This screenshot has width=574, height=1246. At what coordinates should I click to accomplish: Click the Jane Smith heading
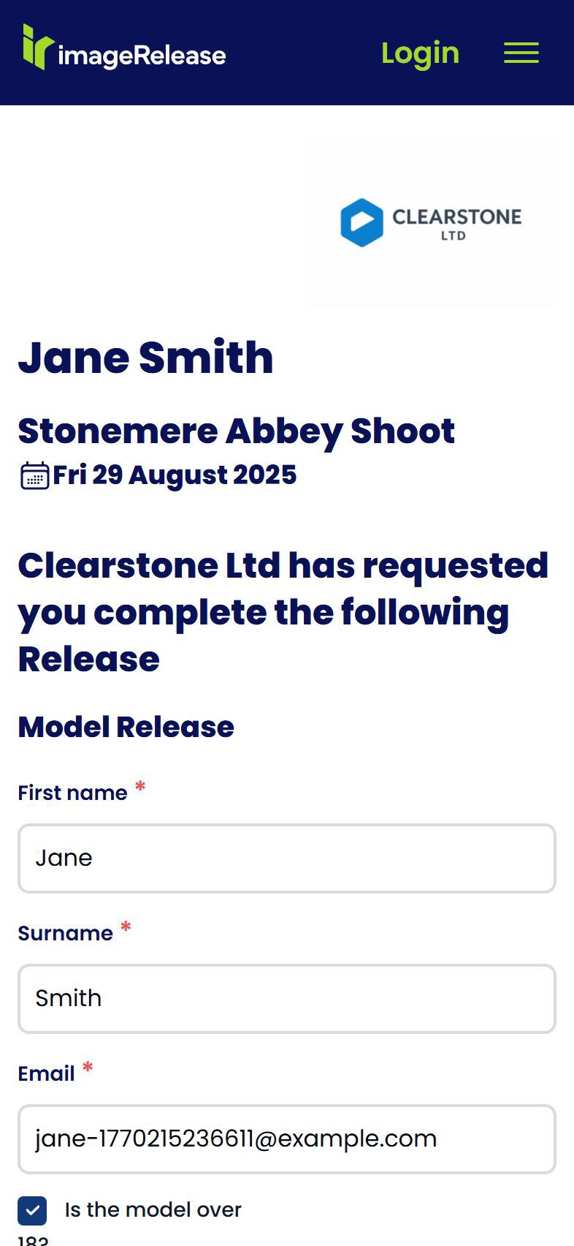(145, 358)
